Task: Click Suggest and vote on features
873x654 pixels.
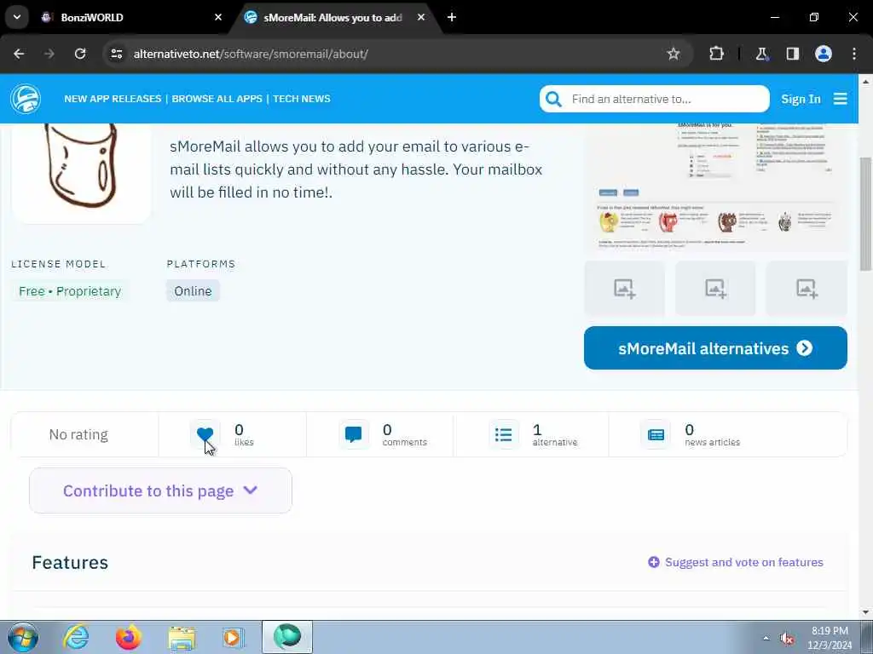Action: (736, 562)
